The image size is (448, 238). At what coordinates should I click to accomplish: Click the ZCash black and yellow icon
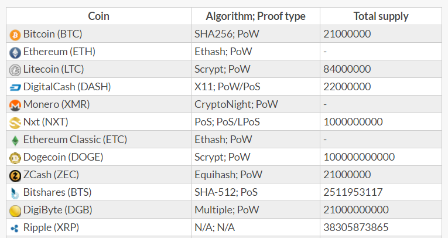pos(15,176)
